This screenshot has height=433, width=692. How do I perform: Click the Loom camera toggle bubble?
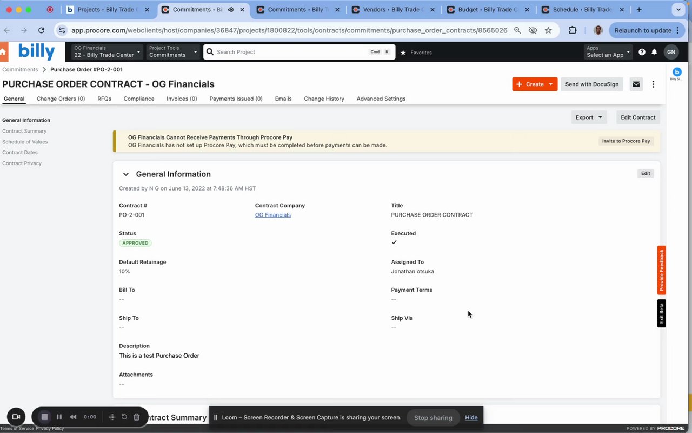coord(16,417)
